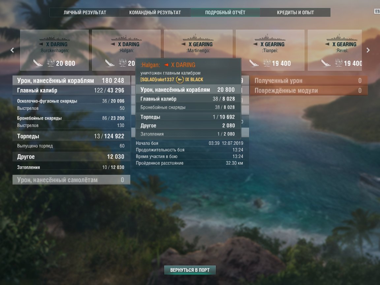This screenshot has width=380, height=285.
Task: Switch to Командный результат tab
Action: pyautogui.click(x=155, y=12)
